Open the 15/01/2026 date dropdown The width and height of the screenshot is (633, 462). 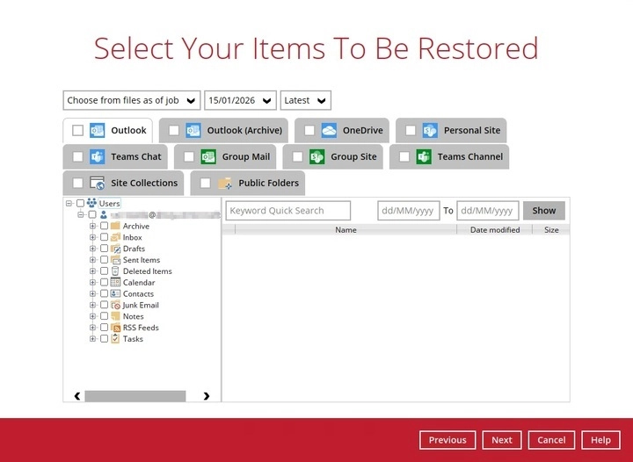click(x=240, y=100)
